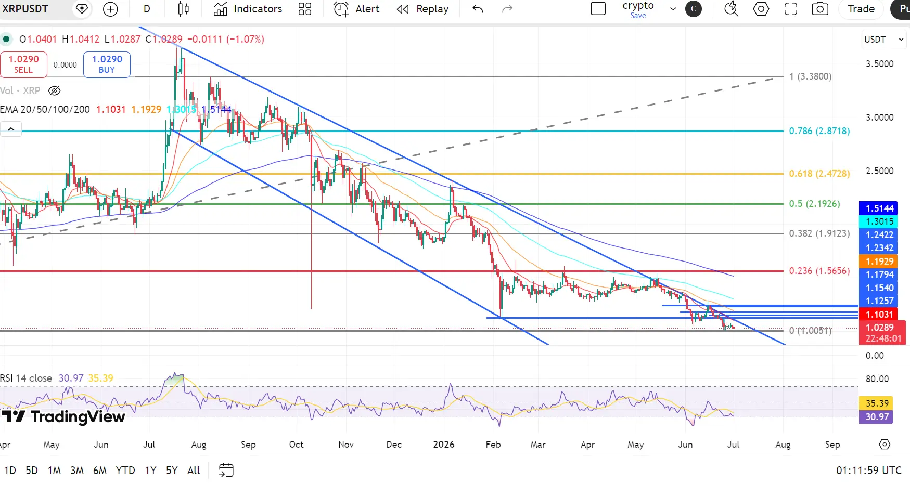The height and width of the screenshot is (483, 910).
Task: Open the crypto layout dropdown arrow
Action: (x=673, y=9)
